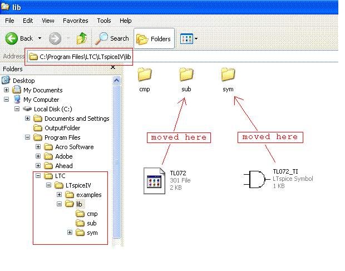This screenshot has height=271, width=345.
Task: Click the Views icon in toolbar
Action: coord(186,39)
